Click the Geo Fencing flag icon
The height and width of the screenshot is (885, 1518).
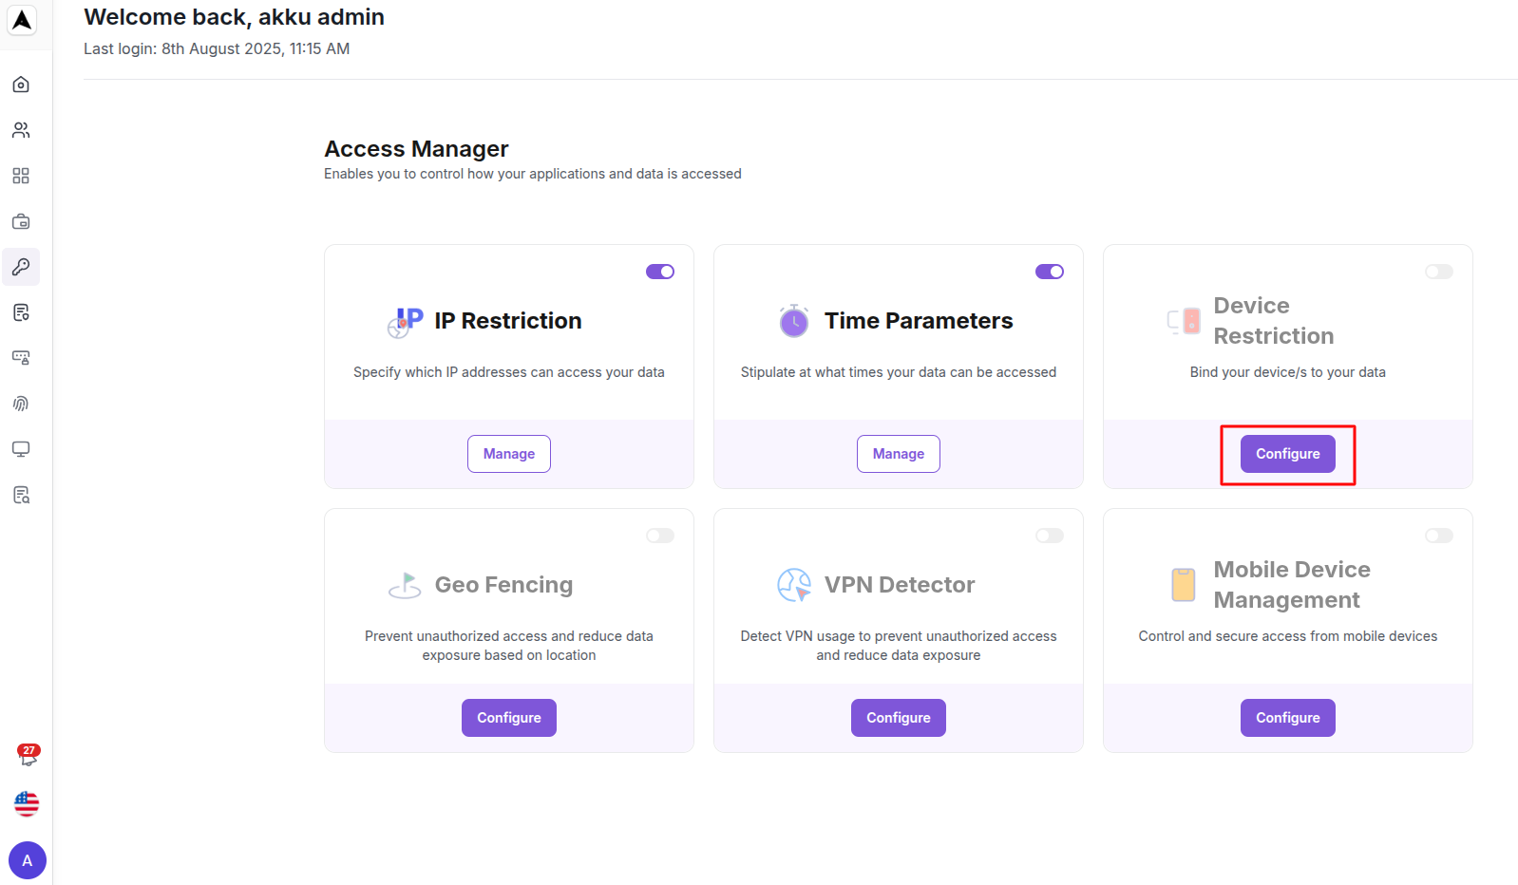click(405, 585)
